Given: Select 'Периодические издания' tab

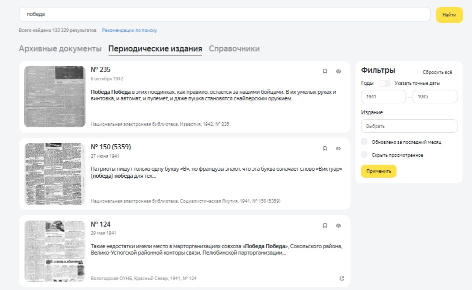Looking at the screenshot, I should (155, 49).
